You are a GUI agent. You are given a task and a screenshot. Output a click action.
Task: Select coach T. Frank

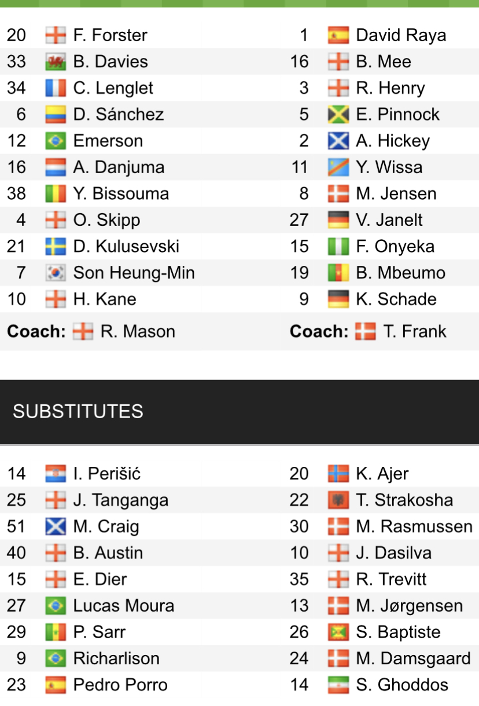tap(414, 331)
